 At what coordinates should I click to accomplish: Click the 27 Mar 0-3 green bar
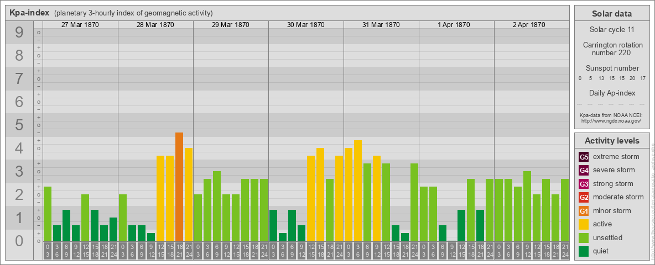[48, 214]
